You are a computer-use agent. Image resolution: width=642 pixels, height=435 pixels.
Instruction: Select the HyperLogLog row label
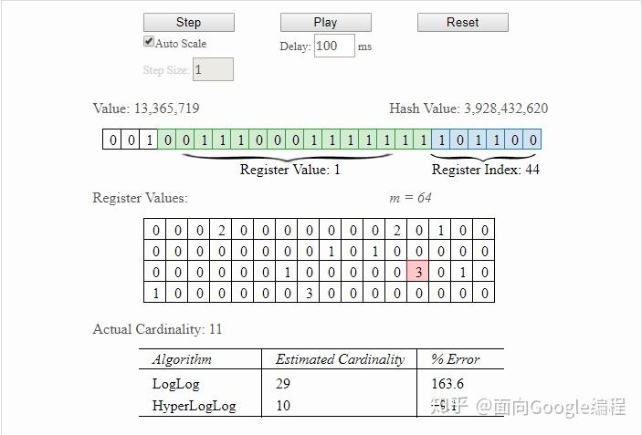pyautogui.click(x=195, y=406)
